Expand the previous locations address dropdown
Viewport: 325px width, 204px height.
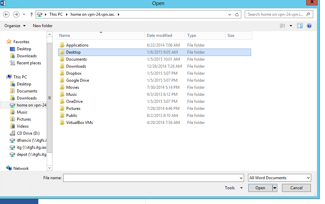pos(230,14)
